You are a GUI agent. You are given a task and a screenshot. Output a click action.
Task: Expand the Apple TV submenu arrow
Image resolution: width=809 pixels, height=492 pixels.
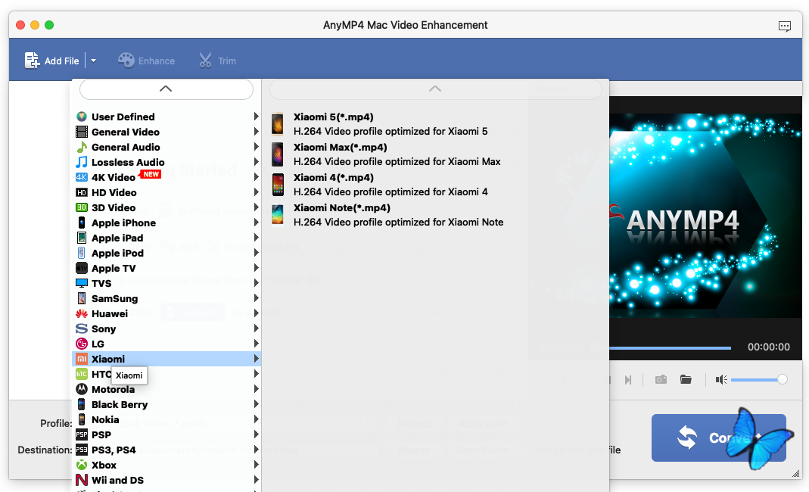[x=256, y=268]
